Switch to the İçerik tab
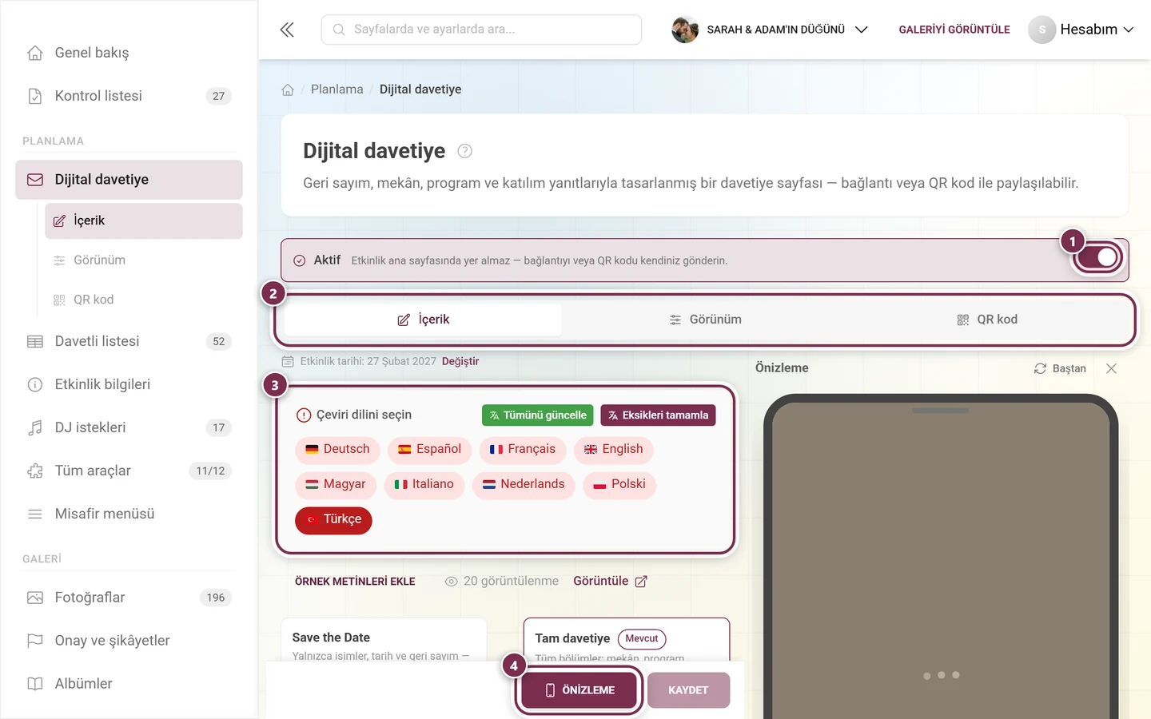This screenshot has width=1151, height=719. tap(423, 320)
